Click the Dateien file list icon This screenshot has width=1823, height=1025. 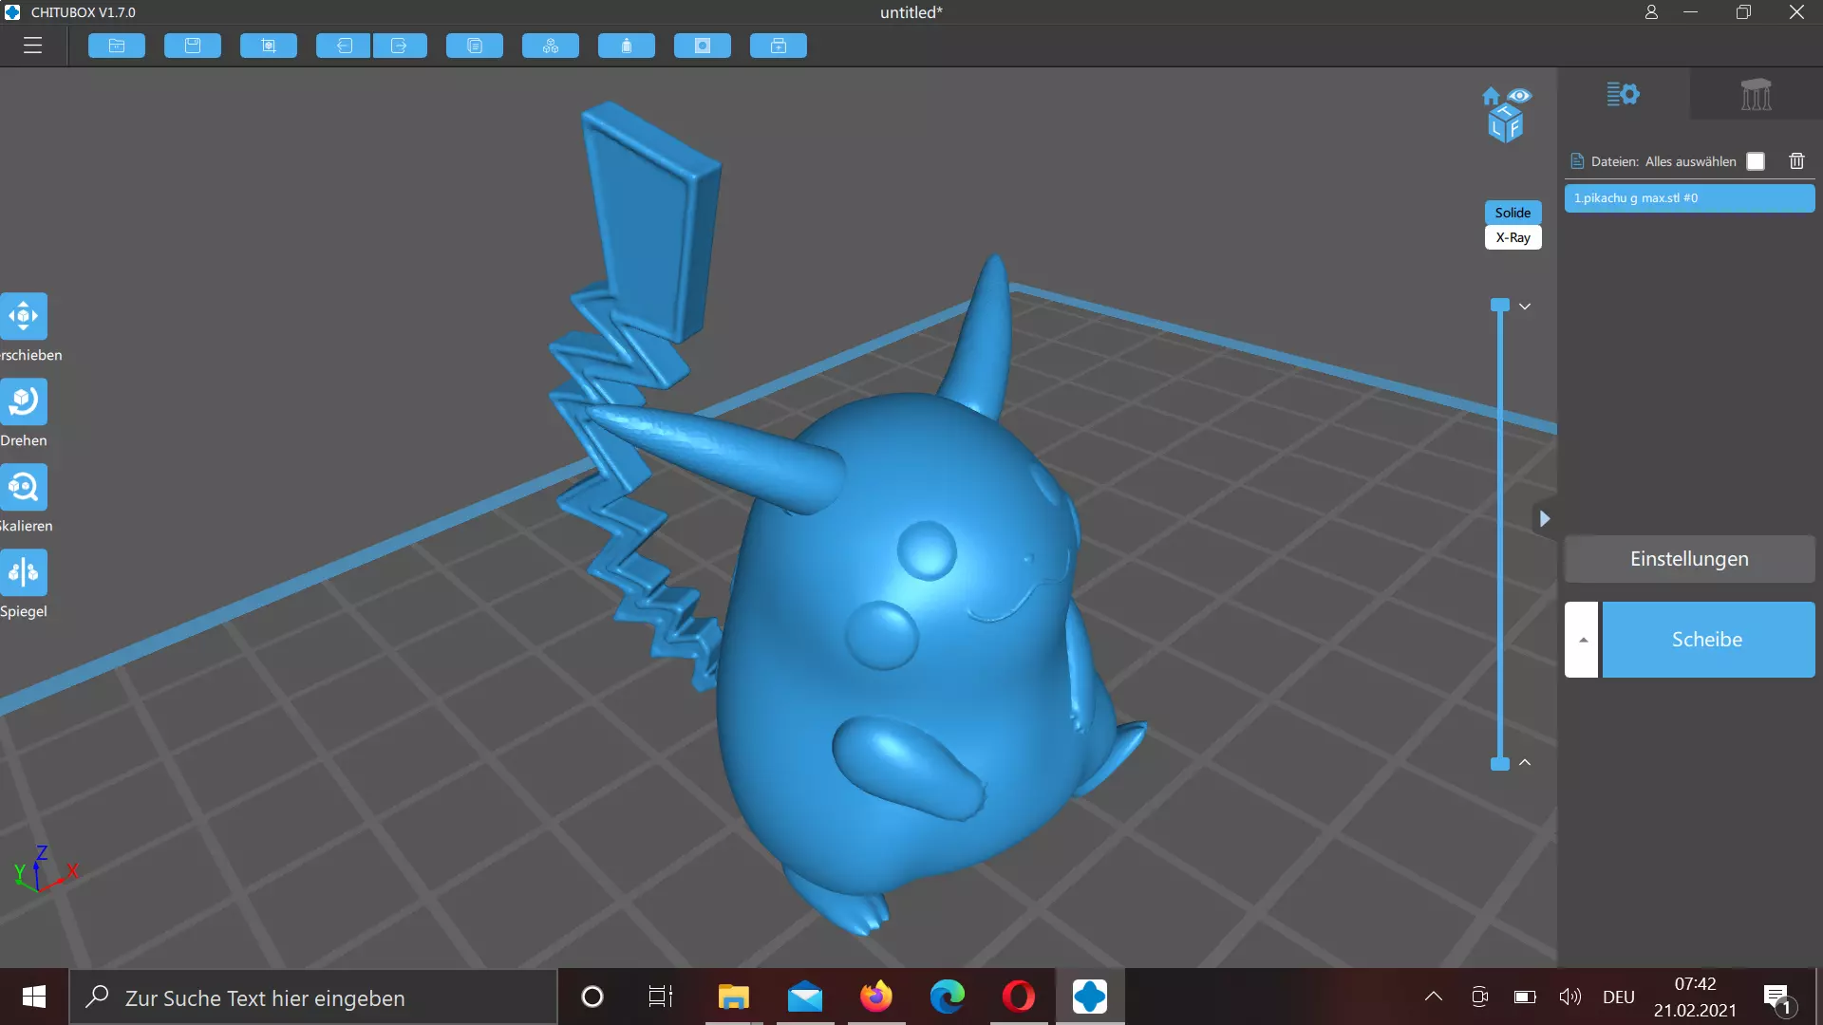point(1577,160)
